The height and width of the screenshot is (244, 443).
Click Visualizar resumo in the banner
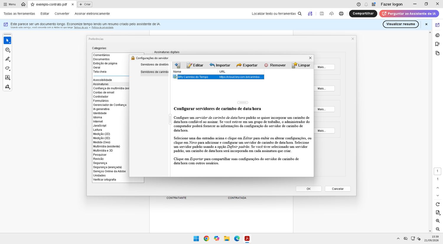[400, 24]
